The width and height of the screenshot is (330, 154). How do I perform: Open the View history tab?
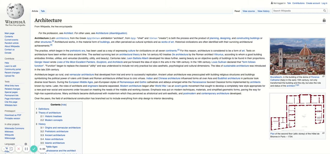[263, 11]
